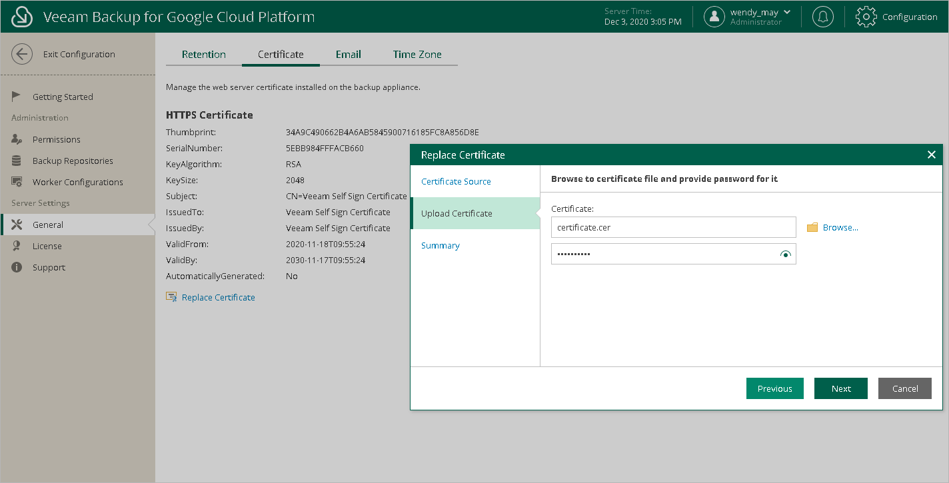Viewport: 949px width, 483px height.
Task: Click the Getting Started flag icon
Action: tap(17, 97)
